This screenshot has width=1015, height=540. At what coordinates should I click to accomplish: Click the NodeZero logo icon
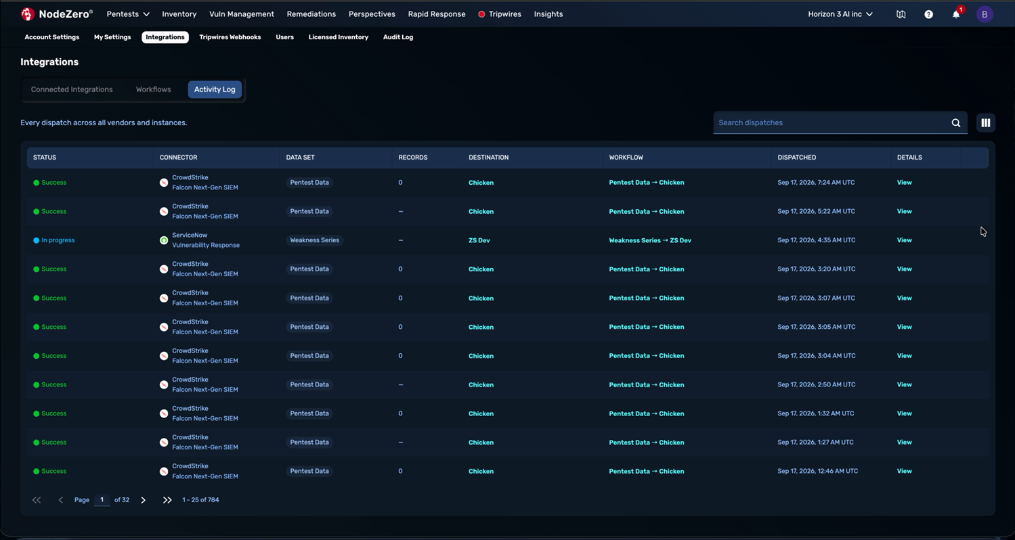(28, 14)
